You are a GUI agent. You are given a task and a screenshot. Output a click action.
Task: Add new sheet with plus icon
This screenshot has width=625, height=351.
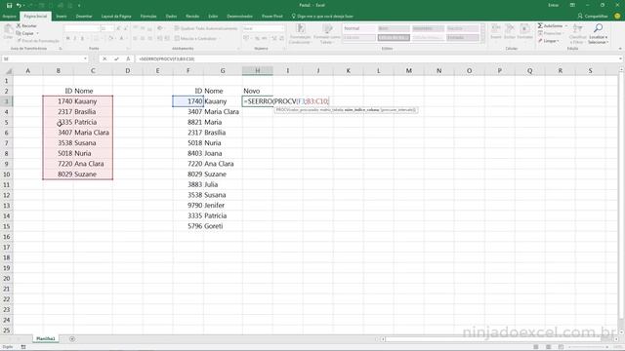(72, 338)
